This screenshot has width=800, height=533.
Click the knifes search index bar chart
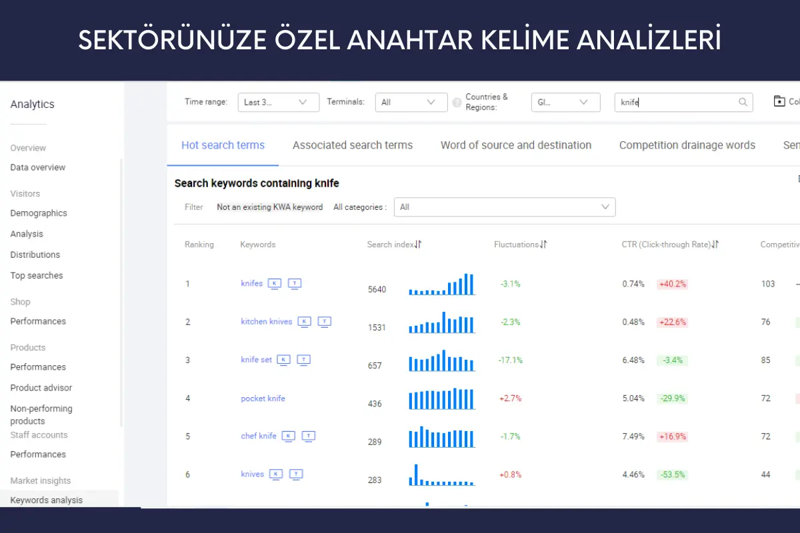point(441,284)
